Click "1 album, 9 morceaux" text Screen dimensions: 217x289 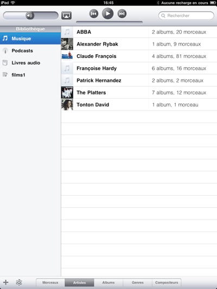click(176, 44)
